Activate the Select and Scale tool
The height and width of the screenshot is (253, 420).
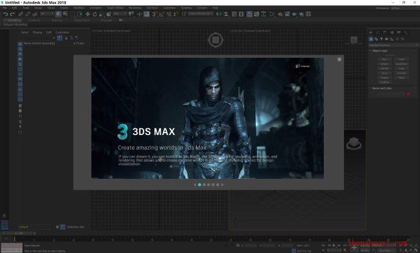102,14
